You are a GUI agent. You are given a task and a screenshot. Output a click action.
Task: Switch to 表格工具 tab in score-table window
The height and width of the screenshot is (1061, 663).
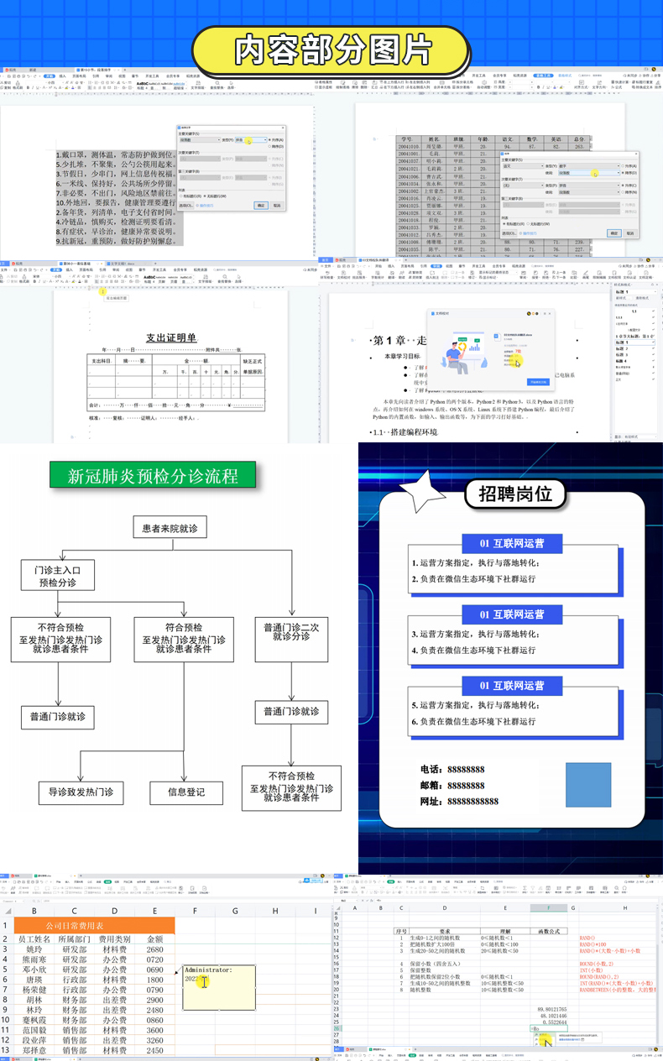(x=542, y=75)
